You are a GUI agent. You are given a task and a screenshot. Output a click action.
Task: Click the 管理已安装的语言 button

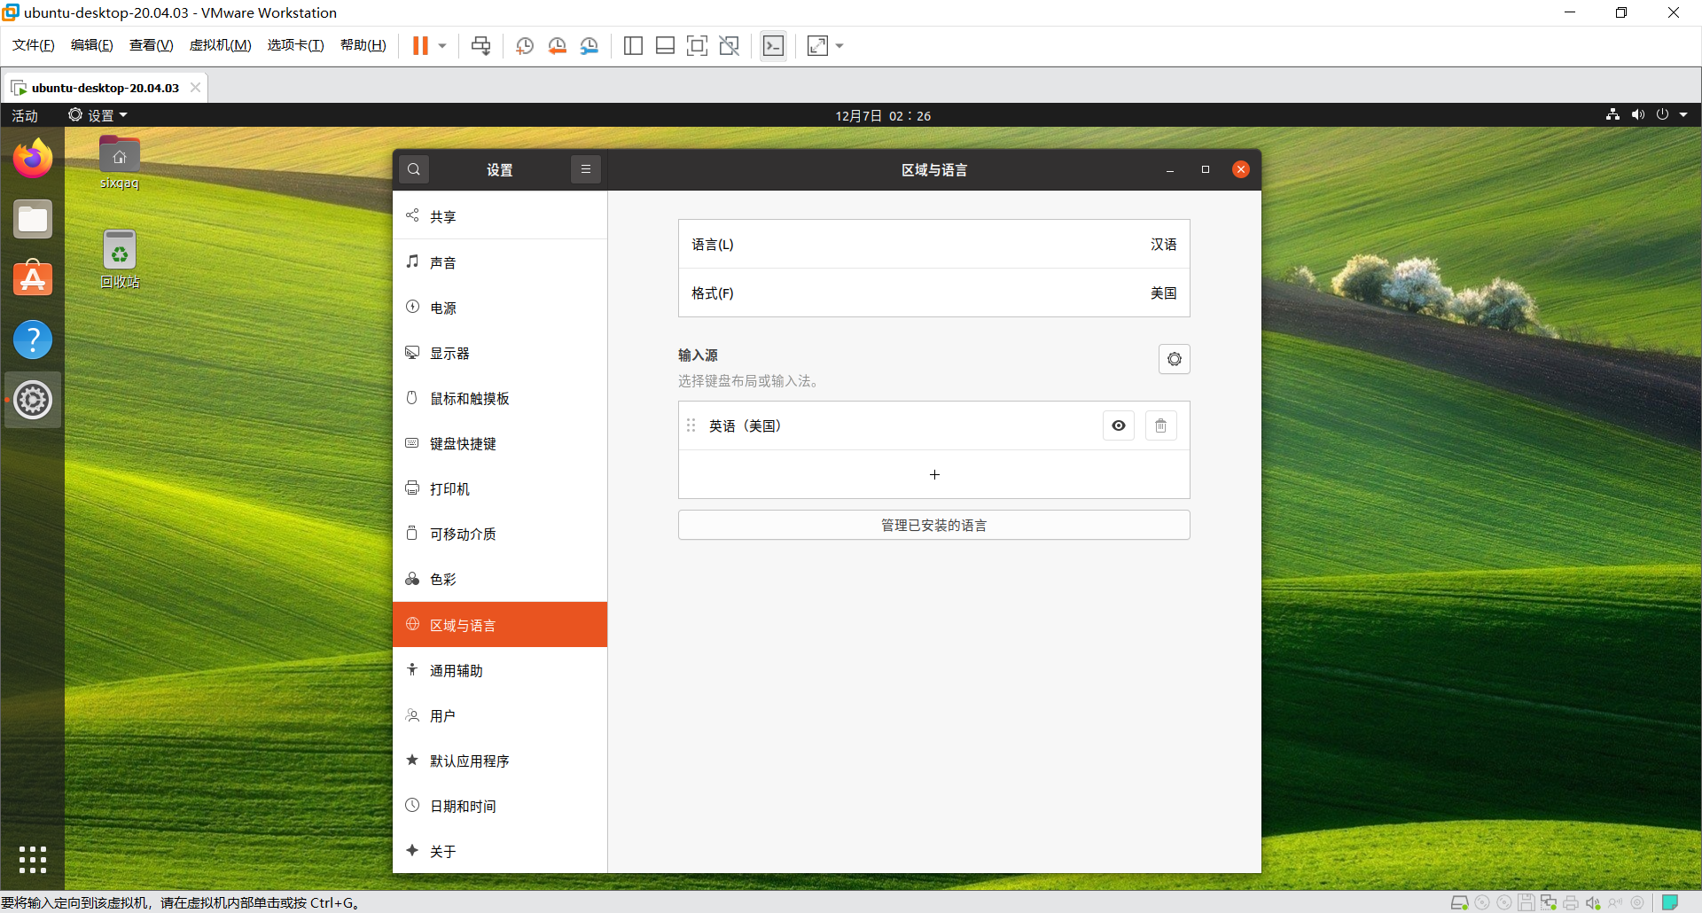pyautogui.click(x=933, y=524)
